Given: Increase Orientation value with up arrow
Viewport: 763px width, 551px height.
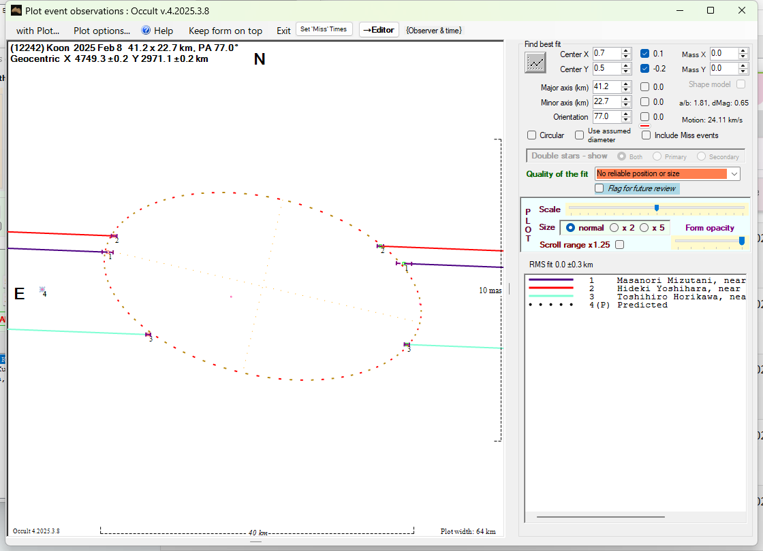Looking at the screenshot, I should (x=626, y=114).
